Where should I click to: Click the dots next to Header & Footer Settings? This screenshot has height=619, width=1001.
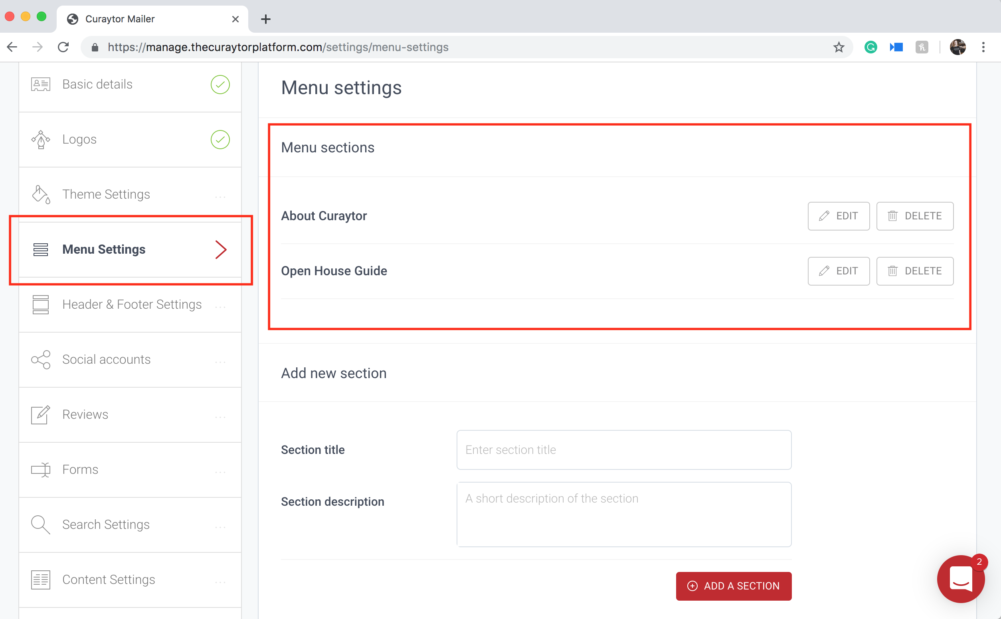pyautogui.click(x=220, y=307)
